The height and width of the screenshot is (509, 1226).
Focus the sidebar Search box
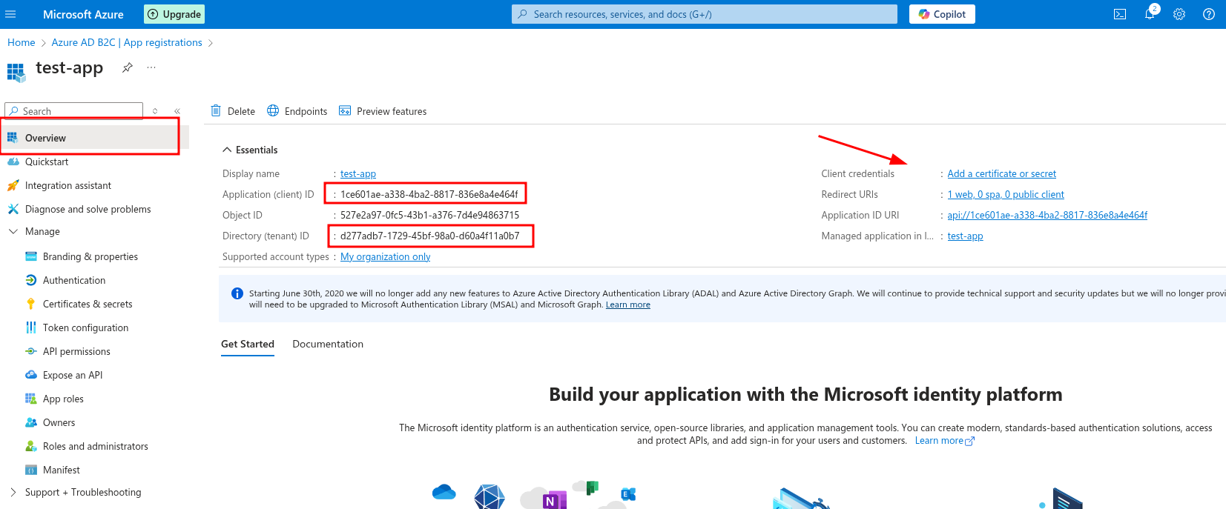coord(74,111)
